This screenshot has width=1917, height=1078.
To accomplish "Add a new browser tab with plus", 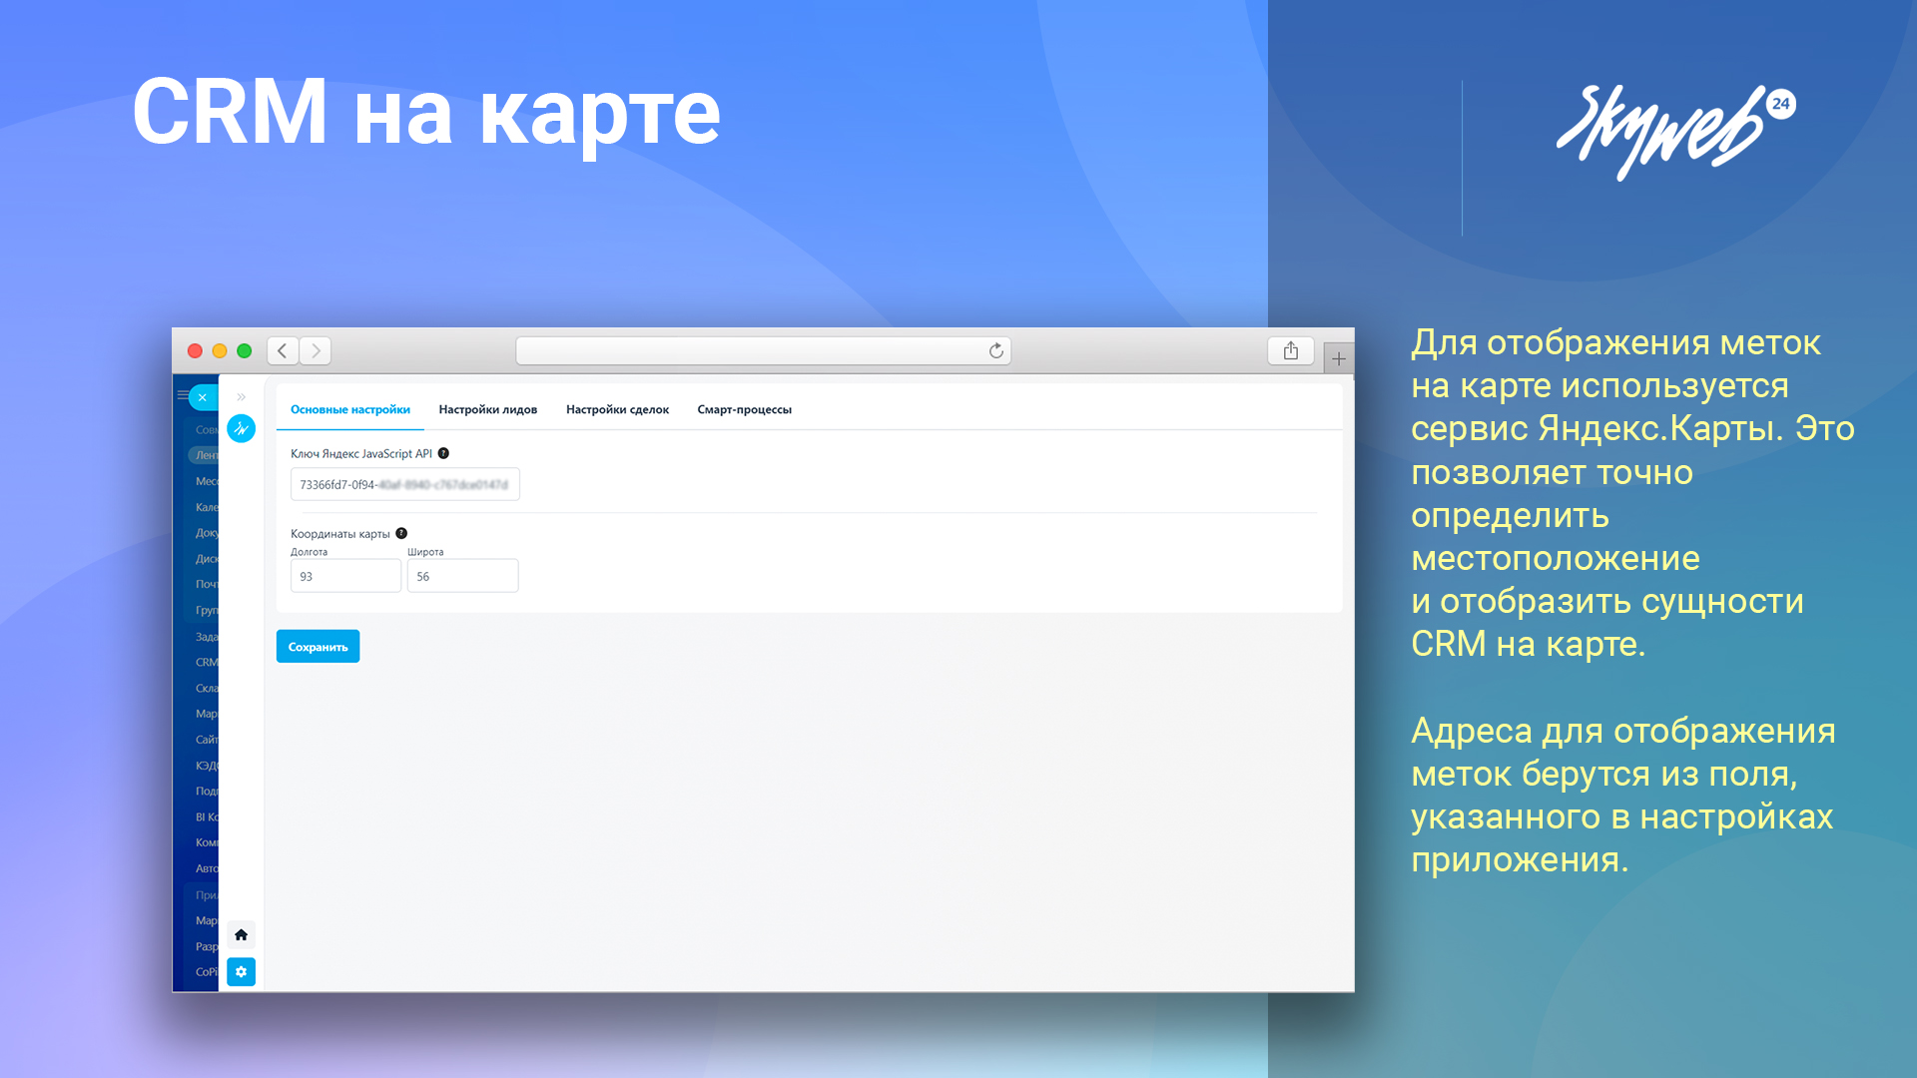I will tap(1339, 358).
